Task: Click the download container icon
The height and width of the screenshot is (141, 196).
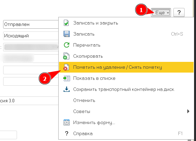Action: tap(67, 89)
